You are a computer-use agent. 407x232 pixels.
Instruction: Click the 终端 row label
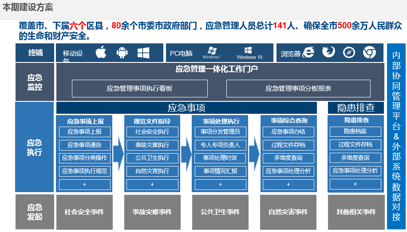coord(35,53)
